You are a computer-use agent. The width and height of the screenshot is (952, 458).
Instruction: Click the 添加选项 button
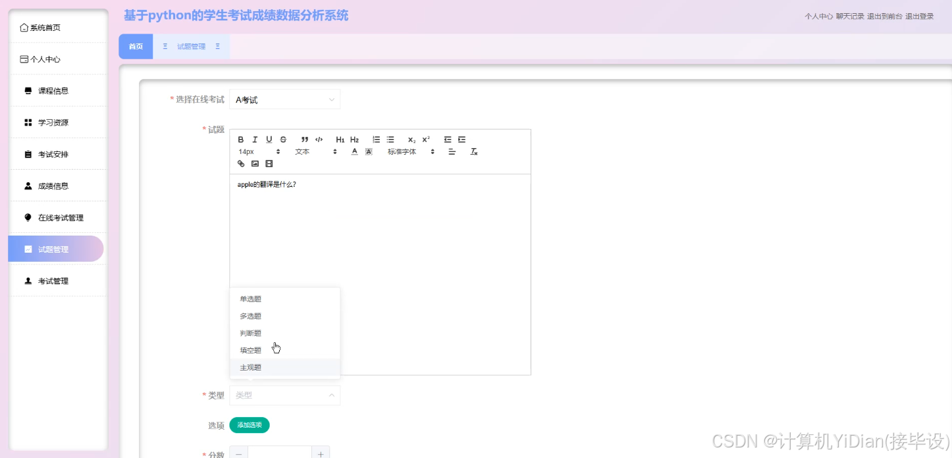tap(249, 425)
